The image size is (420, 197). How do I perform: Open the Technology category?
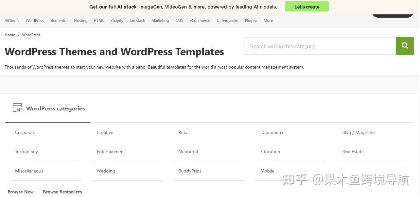coord(27,152)
